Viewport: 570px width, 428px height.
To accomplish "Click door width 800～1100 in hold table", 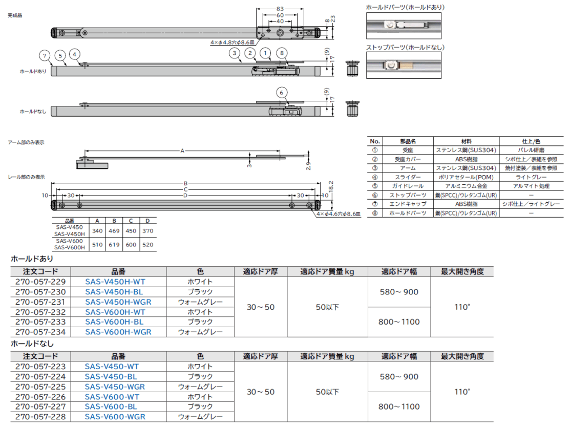I will [x=399, y=322].
